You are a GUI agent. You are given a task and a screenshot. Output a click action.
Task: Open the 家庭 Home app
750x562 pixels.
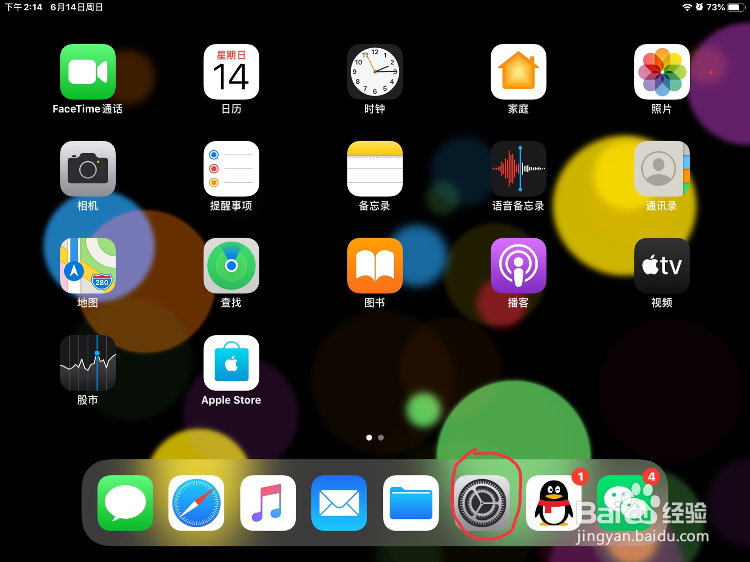pyautogui.click(x=518, y=71)
